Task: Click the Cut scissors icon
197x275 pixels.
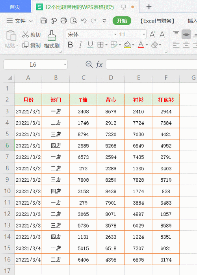Action: [x=25, y=34]
